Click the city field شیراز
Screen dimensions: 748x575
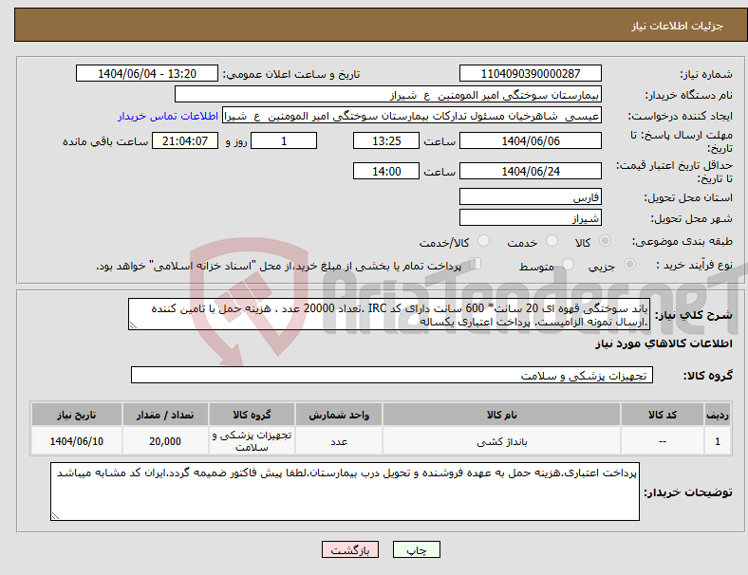530,218
